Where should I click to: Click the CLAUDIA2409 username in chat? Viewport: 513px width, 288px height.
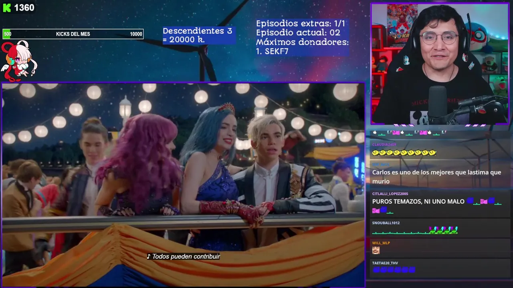tap(384, 144)
